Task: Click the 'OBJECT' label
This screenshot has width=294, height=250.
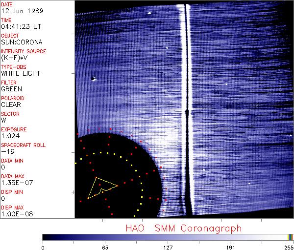Action: coord(10,36)
